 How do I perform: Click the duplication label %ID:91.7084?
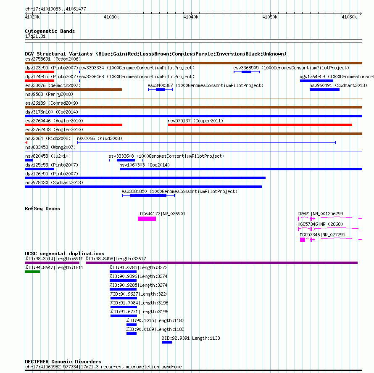139,303
